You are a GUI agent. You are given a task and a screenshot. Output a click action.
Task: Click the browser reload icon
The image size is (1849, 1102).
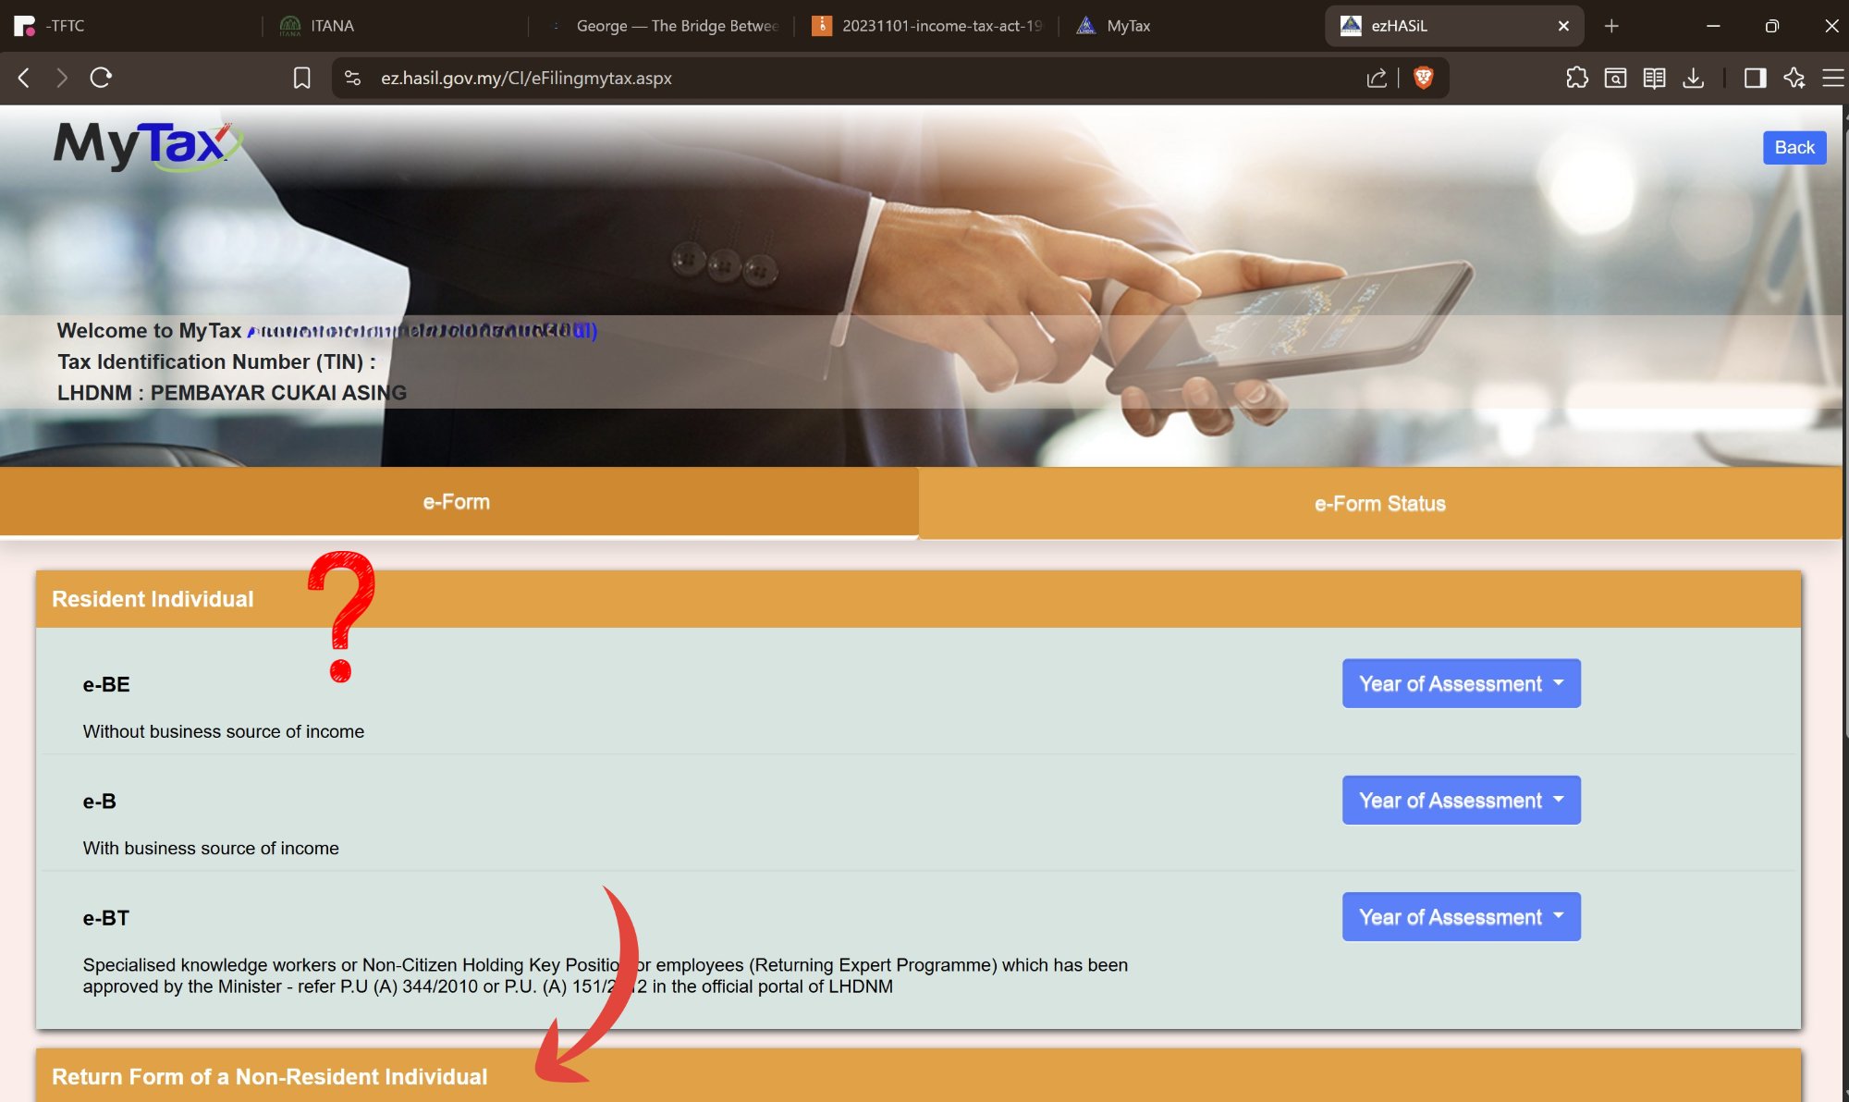click(101, 78)
